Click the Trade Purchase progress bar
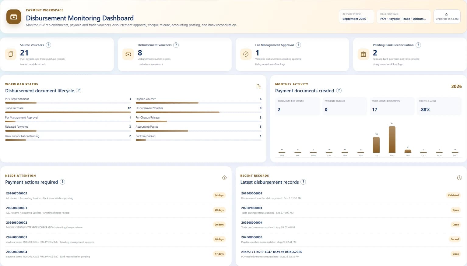Screen dimensions: 467x266 click(x=68, y=112)
